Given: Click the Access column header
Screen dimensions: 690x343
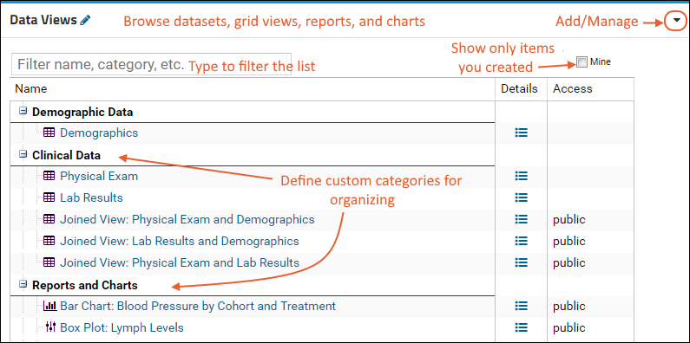Looking at the screenshot, I should [573, 88].
